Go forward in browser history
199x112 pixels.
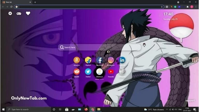7,7
